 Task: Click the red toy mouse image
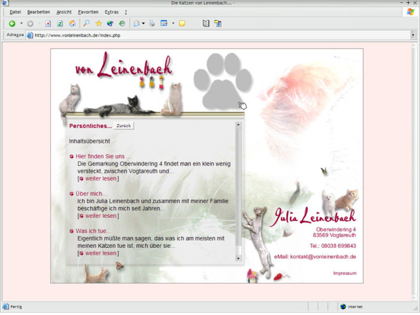click(281, 276)
